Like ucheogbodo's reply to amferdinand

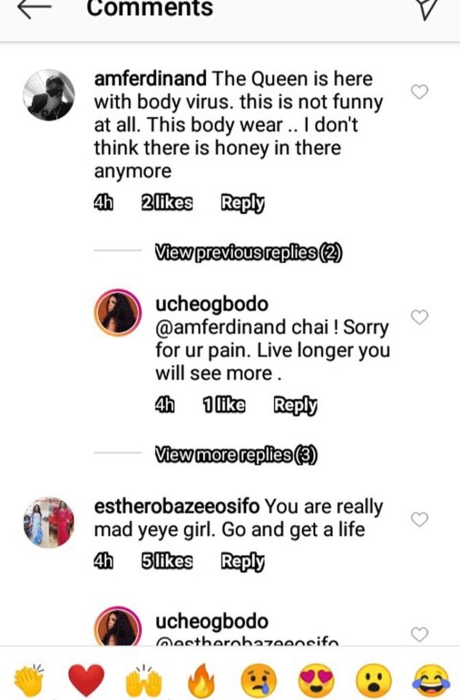click(420, 317)
